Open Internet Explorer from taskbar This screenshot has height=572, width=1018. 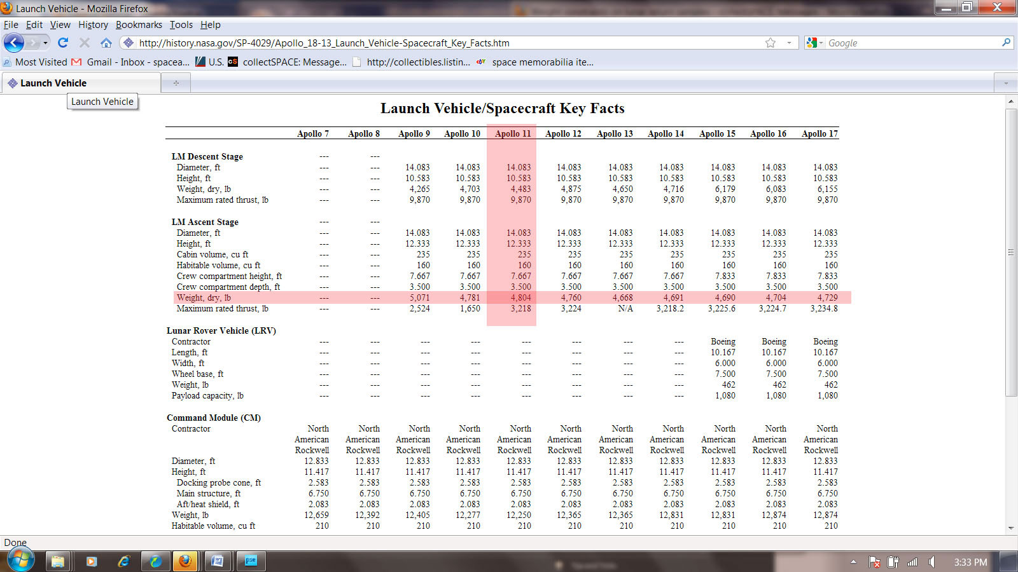(x=123, y=561)
